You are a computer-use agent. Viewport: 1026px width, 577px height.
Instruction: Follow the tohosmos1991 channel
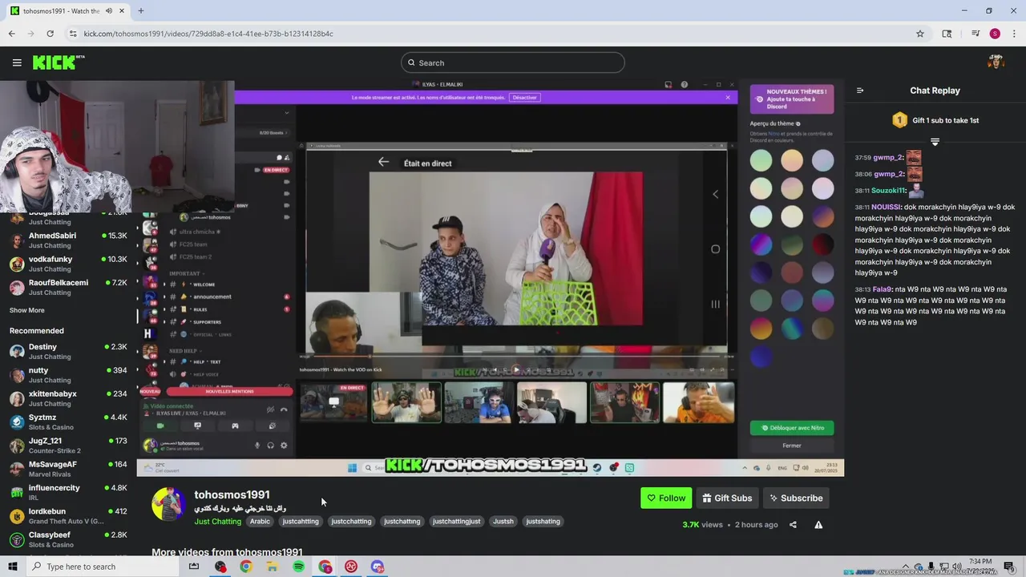pos(666,498)
